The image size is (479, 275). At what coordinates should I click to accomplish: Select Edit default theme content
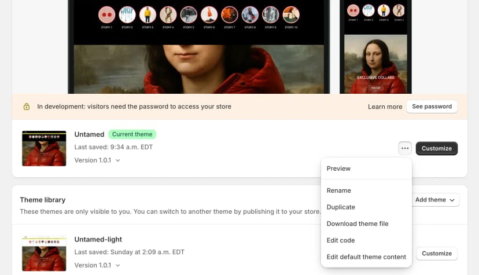point(366,257)
